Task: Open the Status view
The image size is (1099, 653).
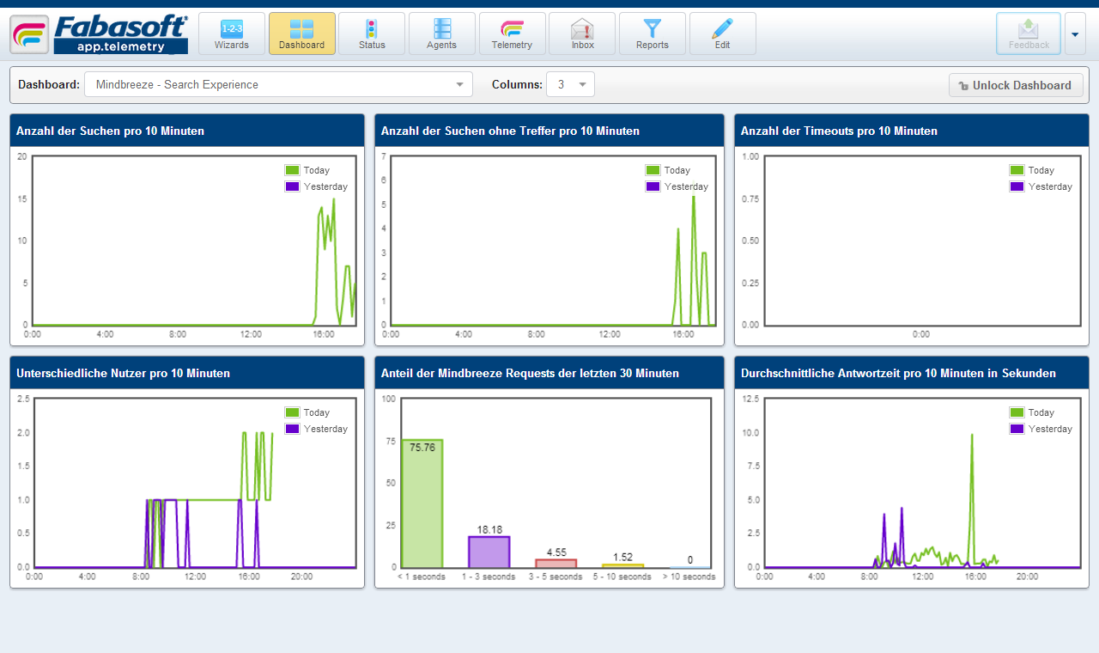Action: pyautogui.click(x=372, y=34)
